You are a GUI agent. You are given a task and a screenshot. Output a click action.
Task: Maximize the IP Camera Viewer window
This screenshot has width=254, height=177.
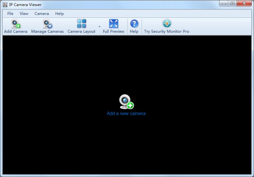pyautogui.click(x=233, y=3)
